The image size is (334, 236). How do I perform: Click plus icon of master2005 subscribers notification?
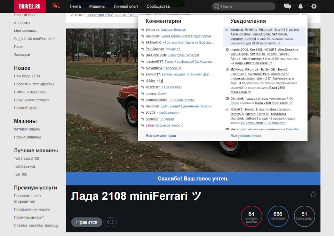(x=227, y=50)
